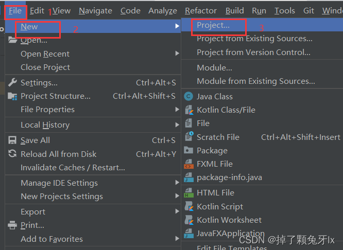343x250 pixels.
Task: Click the wrench icon next to Settings
Action: 12,82
